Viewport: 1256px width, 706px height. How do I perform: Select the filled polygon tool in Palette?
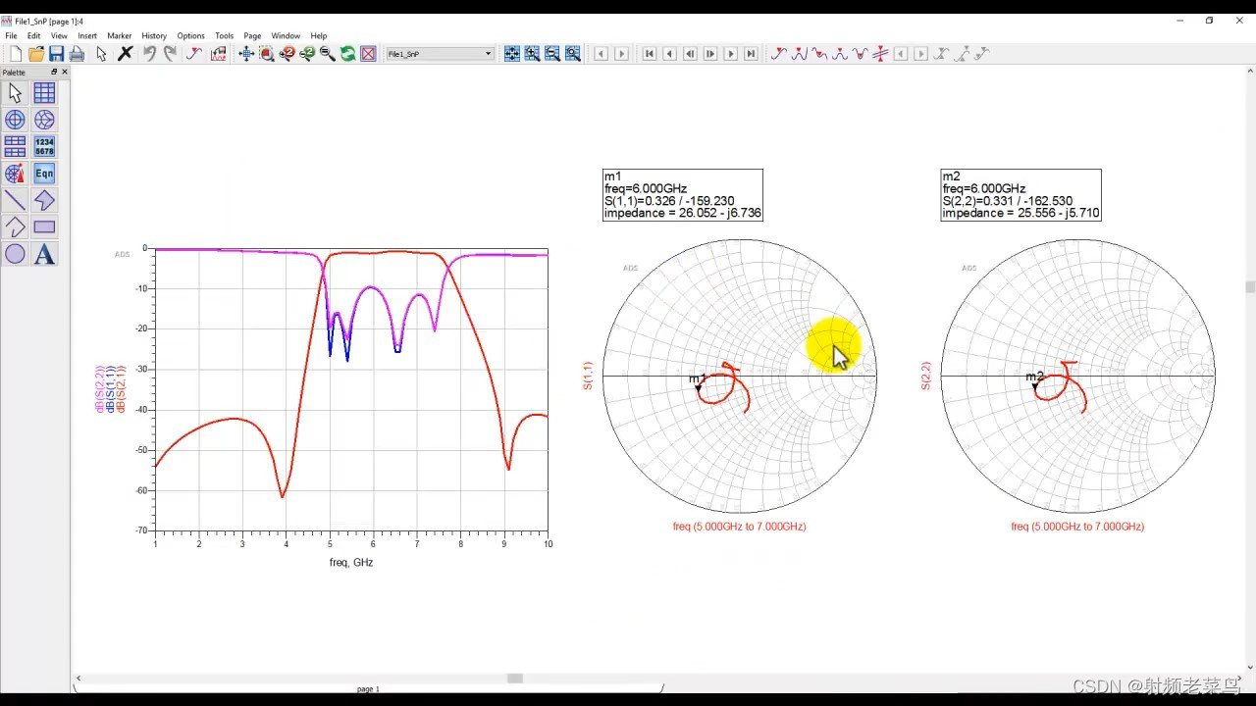coord(44,200)
